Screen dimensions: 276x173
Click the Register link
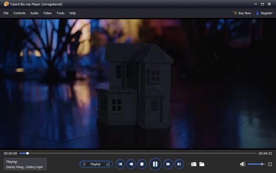pos(264,13)
